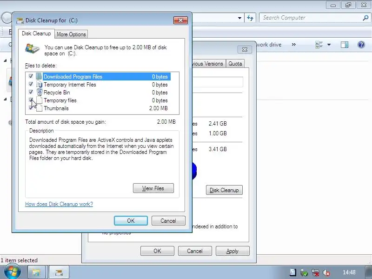Toggle the Thumbnails checkbox
The width and height of the screenshot is (372, 279).
(31, 107)
